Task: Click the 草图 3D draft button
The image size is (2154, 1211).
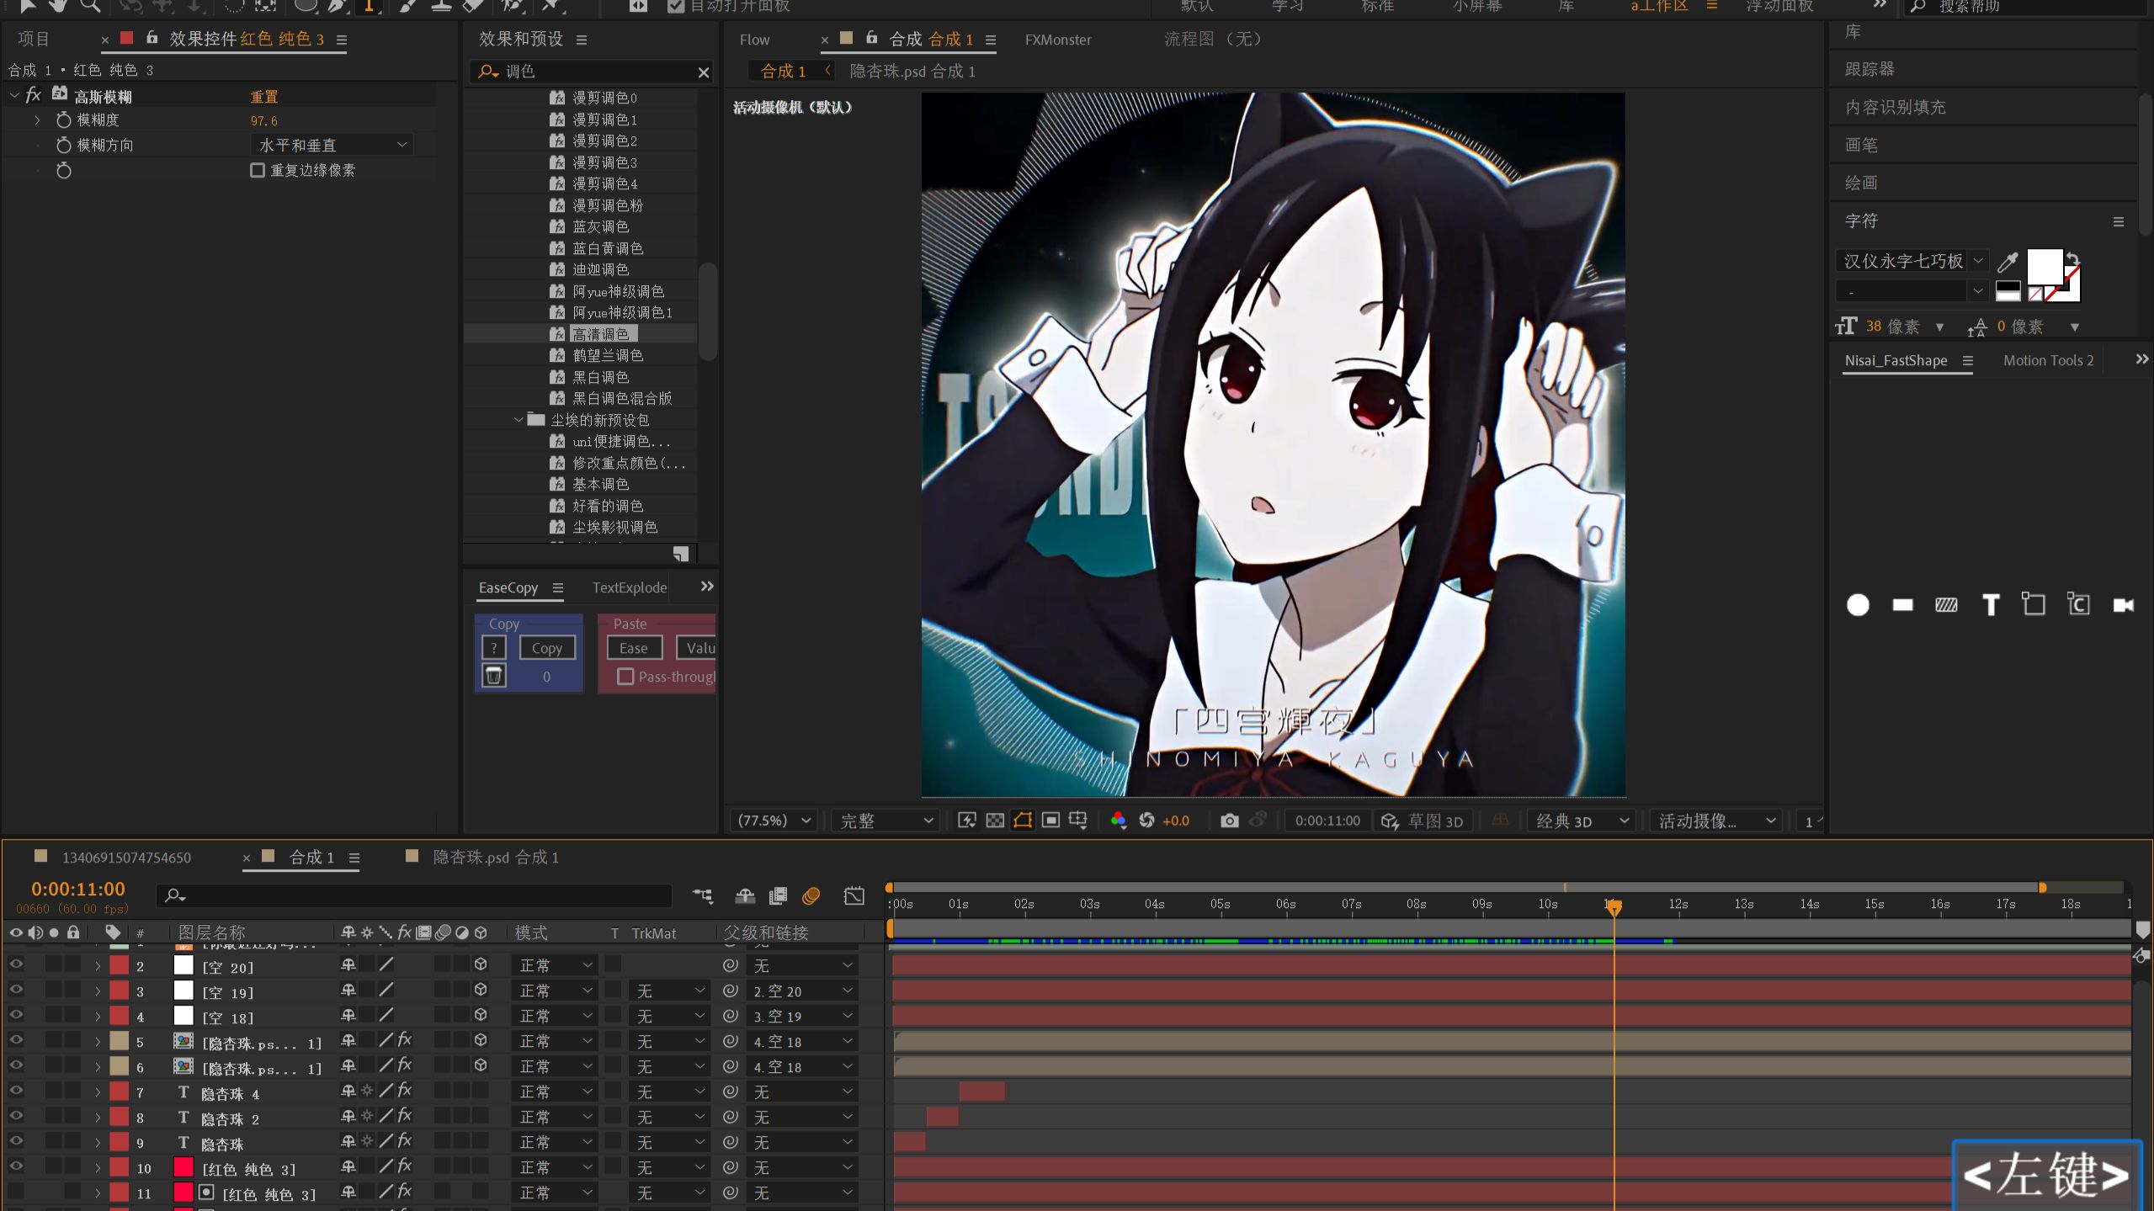Action: click(x=1424, y=821)
